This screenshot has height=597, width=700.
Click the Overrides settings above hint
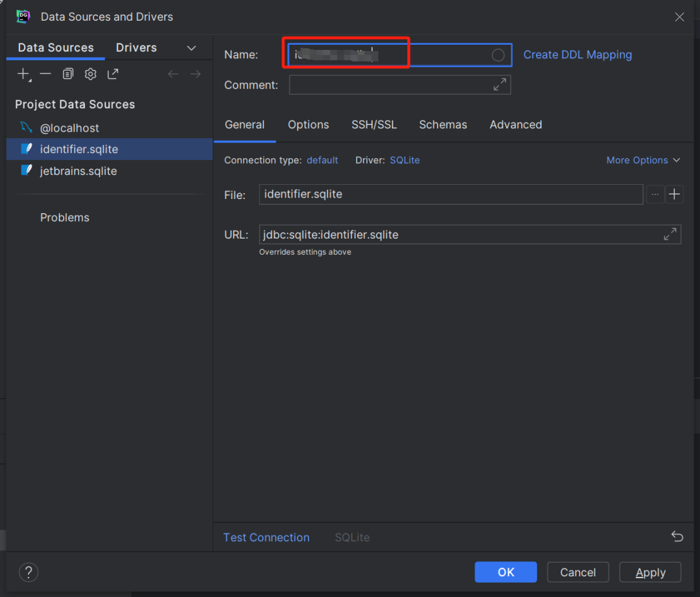(305, 252)
